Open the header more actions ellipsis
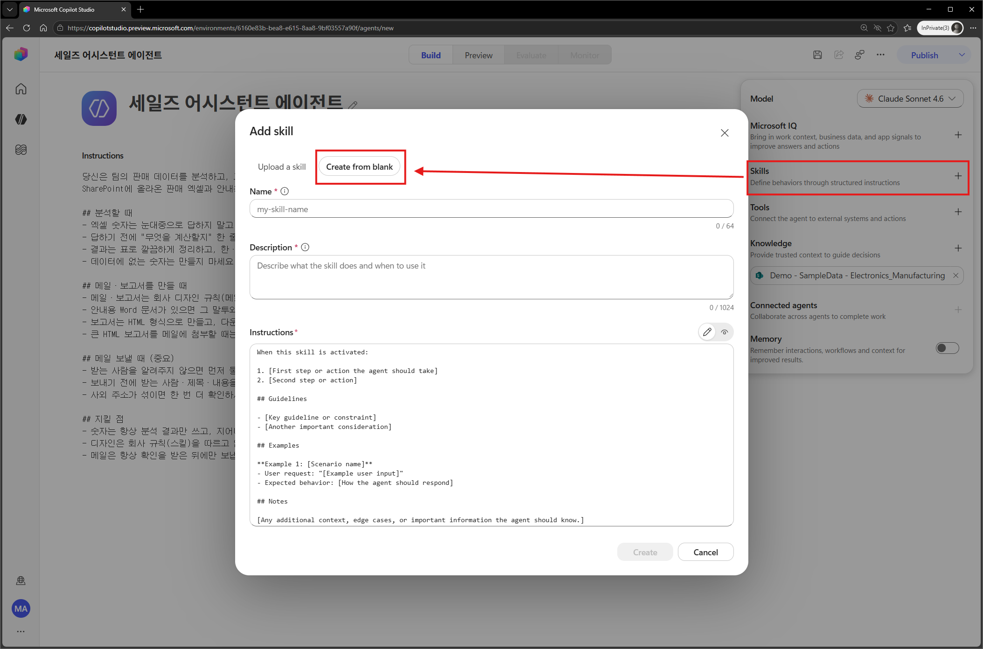 pyautogui.click(x=880, y=55)
